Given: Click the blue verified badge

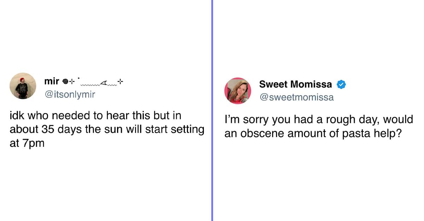Looking at the screenshot, I should 341,84.
